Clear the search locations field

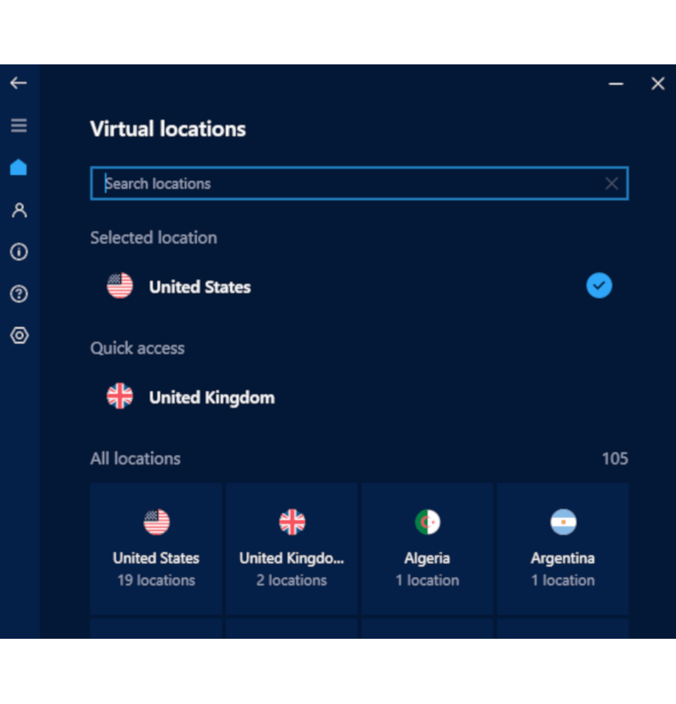(x=612, y=183)
